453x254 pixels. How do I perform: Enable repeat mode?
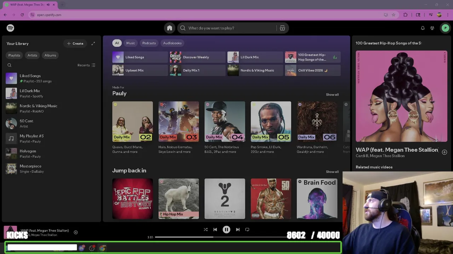[247, 229]
